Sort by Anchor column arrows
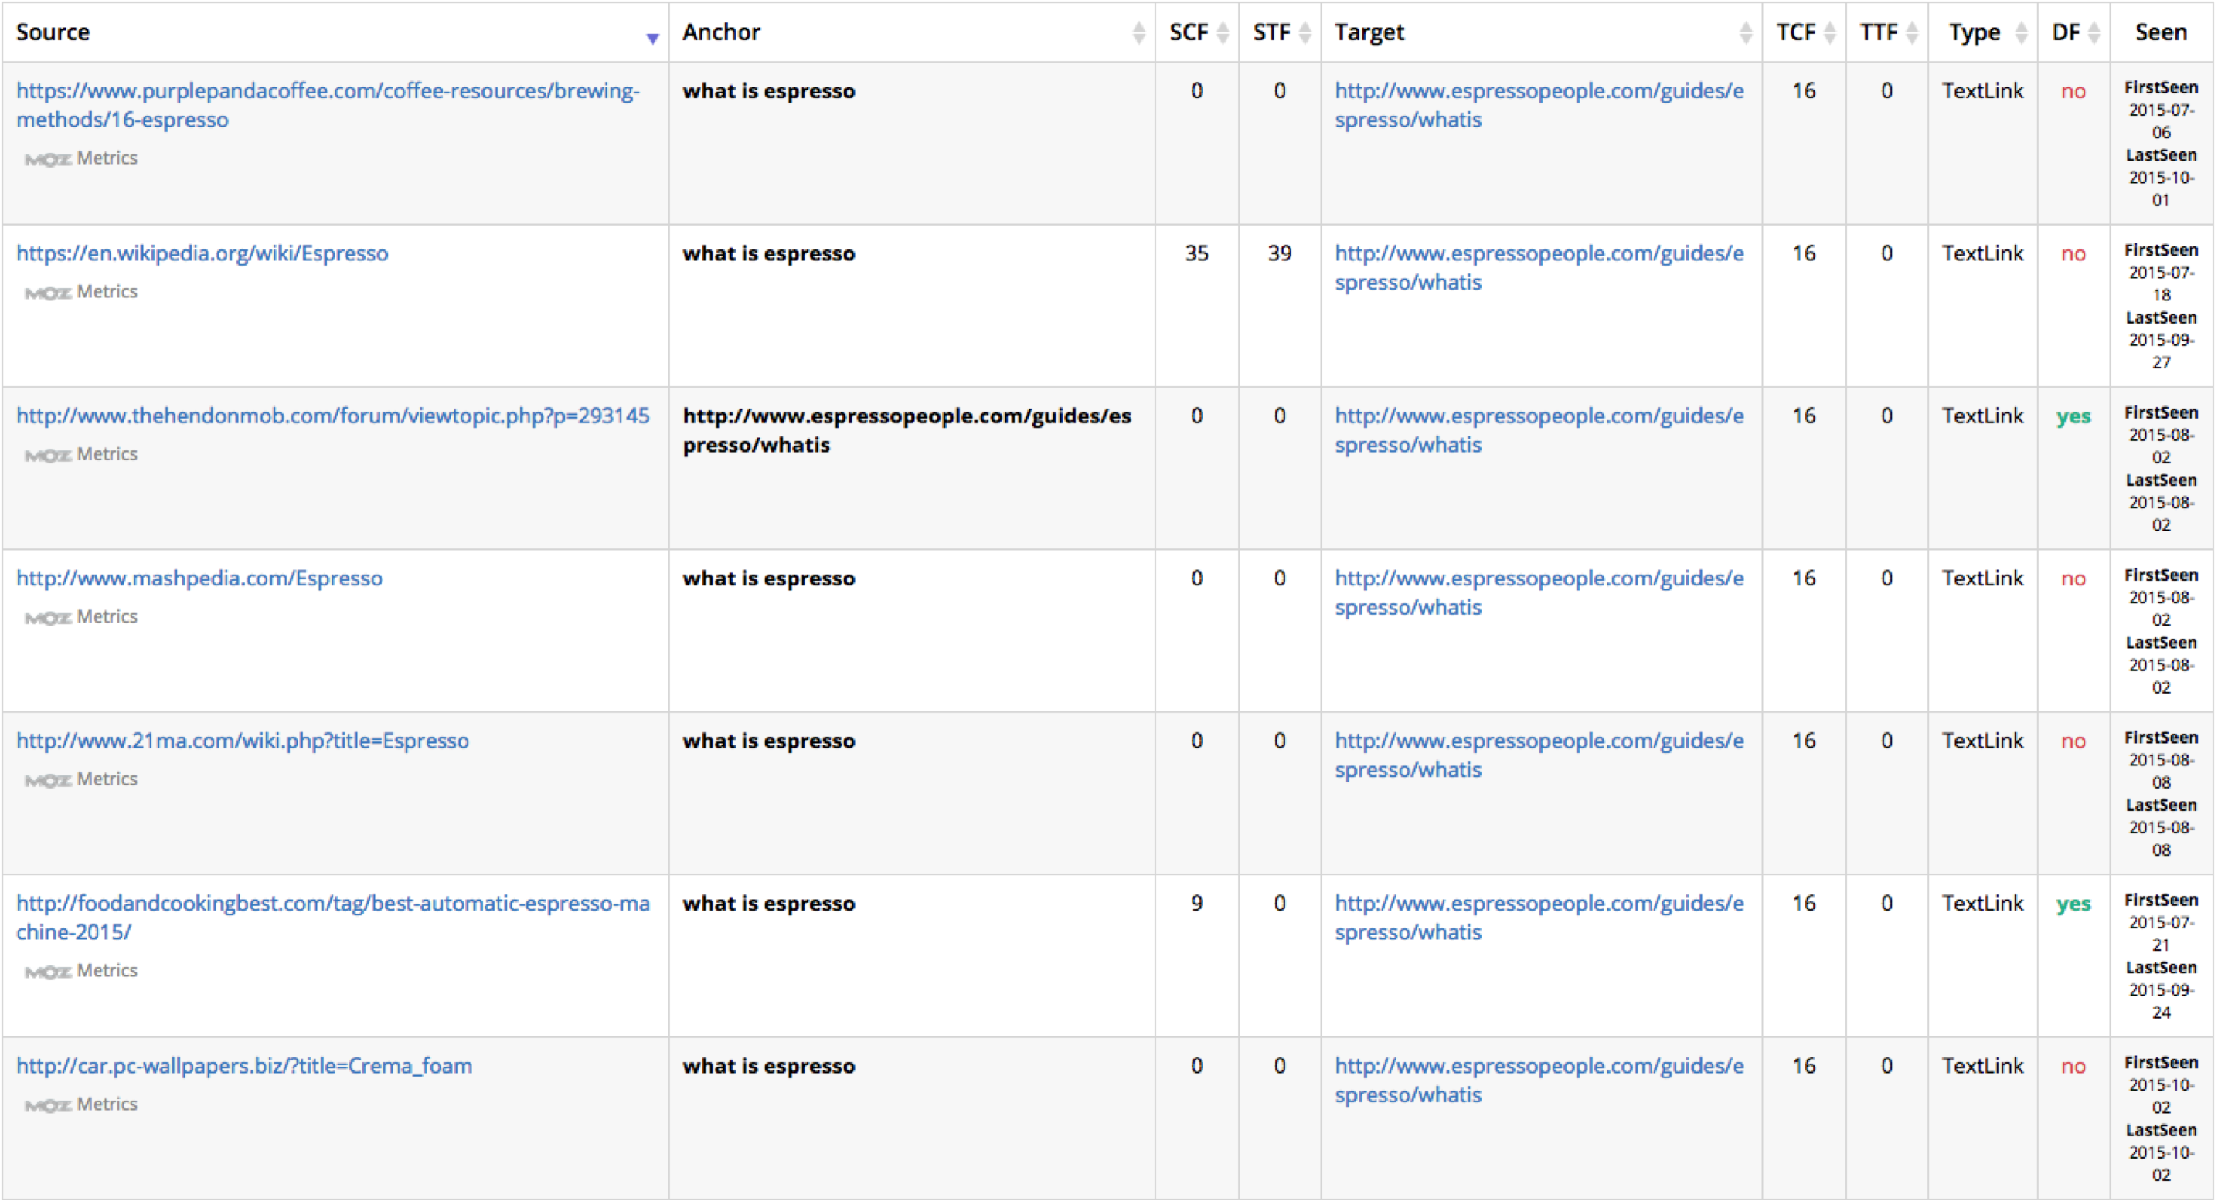The image size is (2218, 1201). click(x=1138, y=32)
